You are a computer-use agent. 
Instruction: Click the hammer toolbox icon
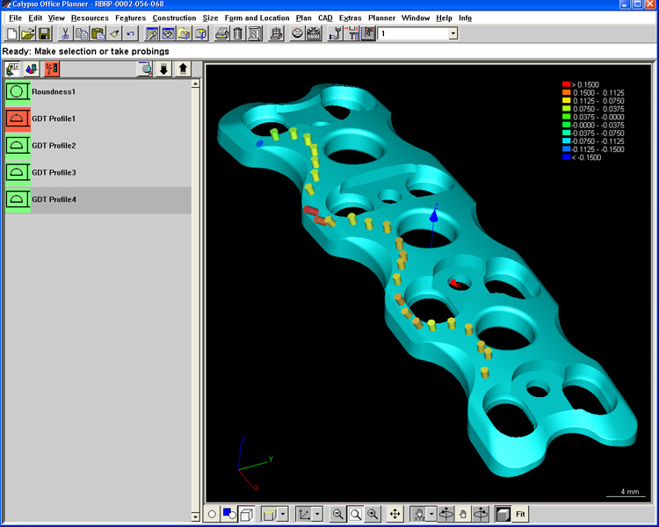click(x=201, y=33)
